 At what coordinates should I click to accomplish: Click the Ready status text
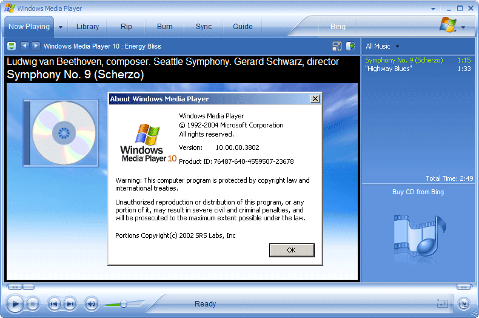206,304
